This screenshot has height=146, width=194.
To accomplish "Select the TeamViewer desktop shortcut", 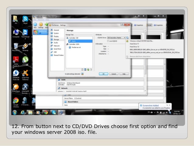I will pos(25,34).
